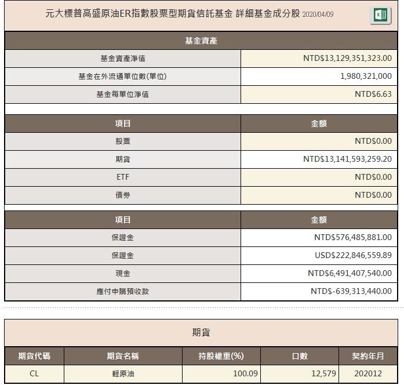Image resolution: width=404 pixels, height=385 pixels.
Task: Select the value NTD$6.63
Action: point(373,94)
